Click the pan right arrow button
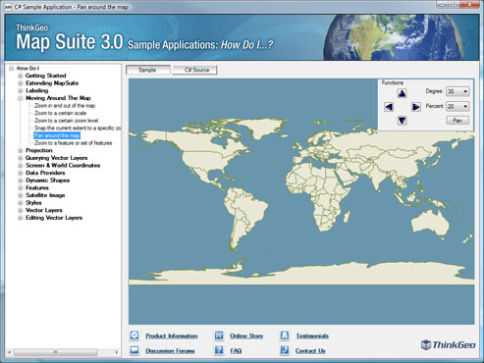The height and width of the screenshot is (363, 484). (415, 107)
